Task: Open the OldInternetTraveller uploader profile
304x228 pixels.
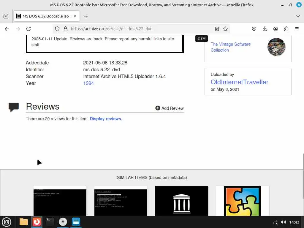Action: [240, 82]
